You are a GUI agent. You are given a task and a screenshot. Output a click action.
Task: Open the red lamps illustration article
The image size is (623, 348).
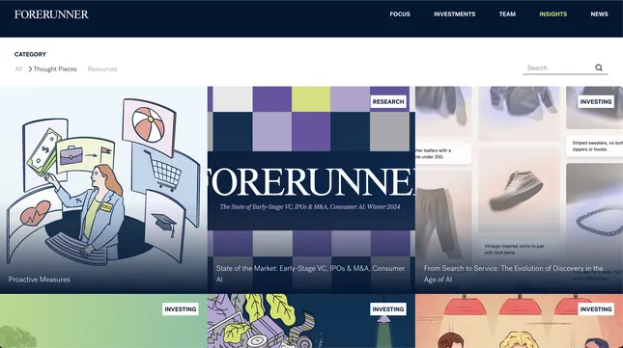point(519,321)
